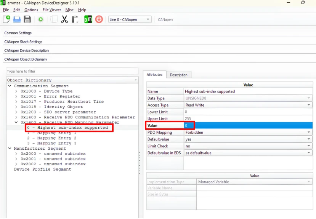The image size is (316, 219).
Task: Click the Name field Highest sub-index supported
Action: [248, 91]
